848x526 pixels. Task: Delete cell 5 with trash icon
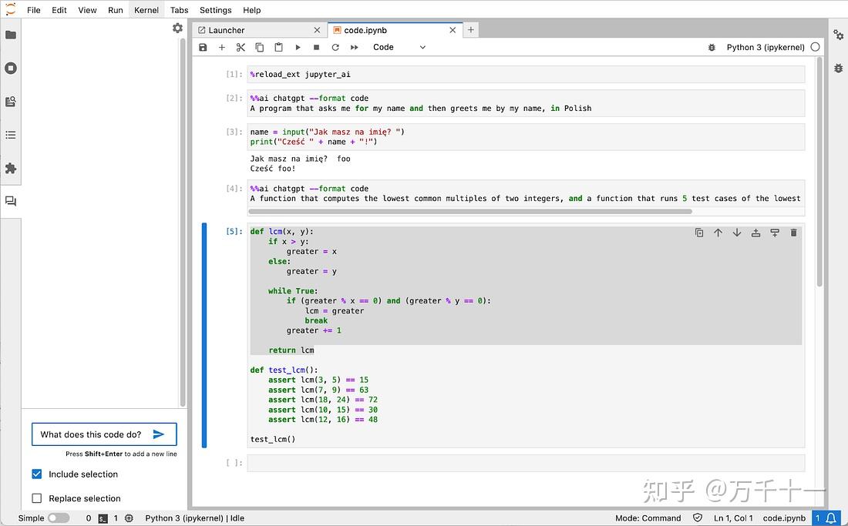[x=793, y=232]
